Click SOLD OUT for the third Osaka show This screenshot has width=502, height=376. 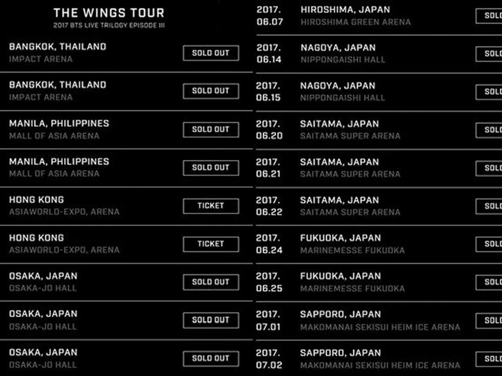211,358
